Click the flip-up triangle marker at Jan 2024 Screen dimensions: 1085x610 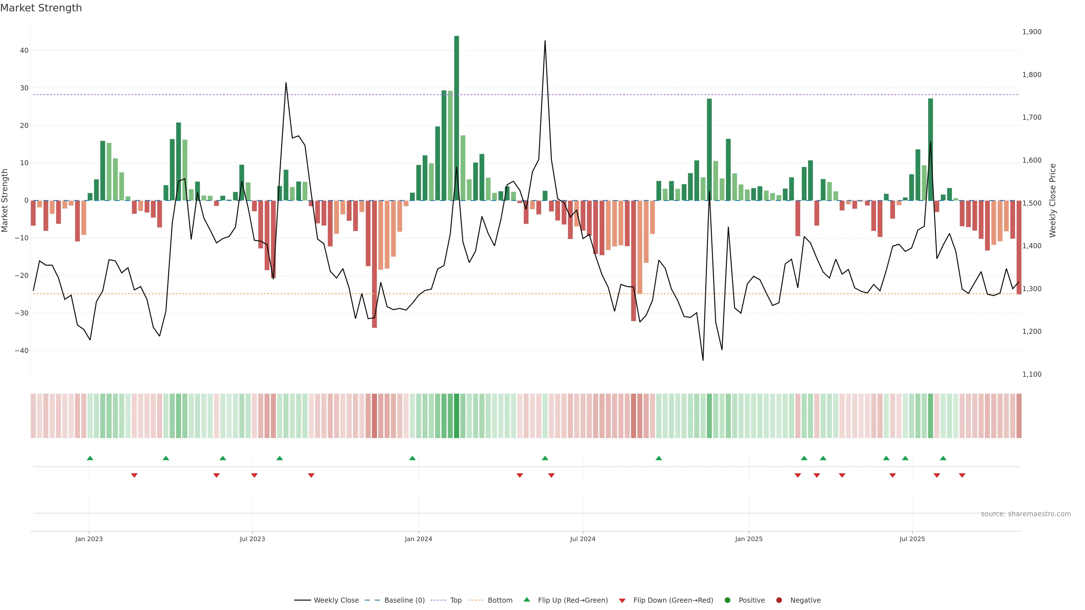412,458
